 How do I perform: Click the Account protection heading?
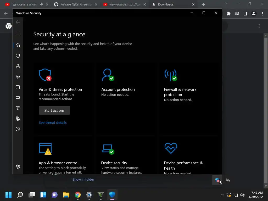coord(118,90)
